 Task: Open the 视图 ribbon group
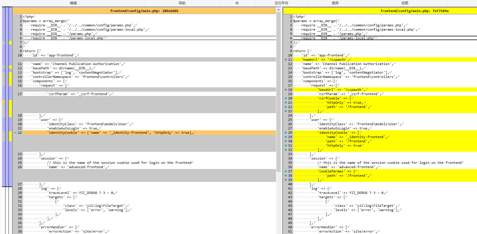click(405, 3)
